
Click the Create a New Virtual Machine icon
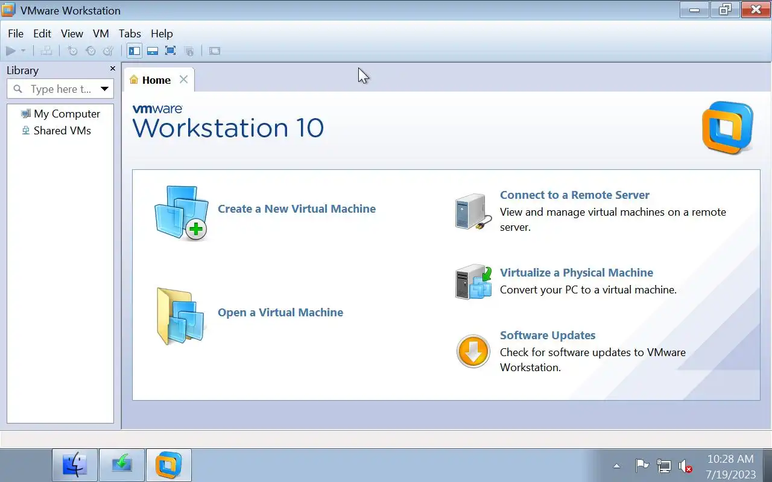coord(181,213)
